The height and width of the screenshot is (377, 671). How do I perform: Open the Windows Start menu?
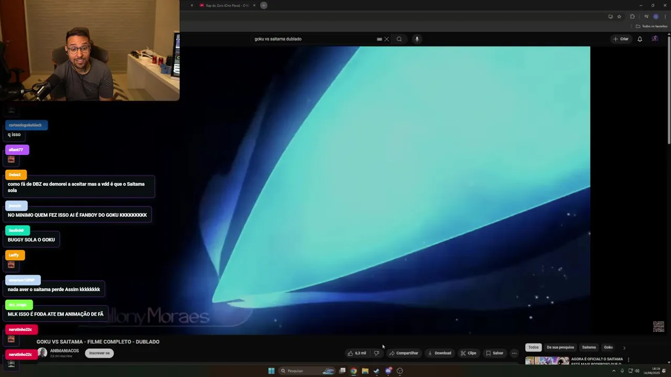[271, 371]
